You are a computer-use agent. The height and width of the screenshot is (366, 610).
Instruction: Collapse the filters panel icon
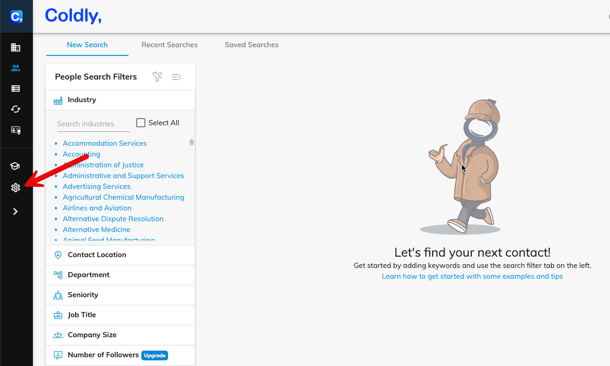coord(177,77)
